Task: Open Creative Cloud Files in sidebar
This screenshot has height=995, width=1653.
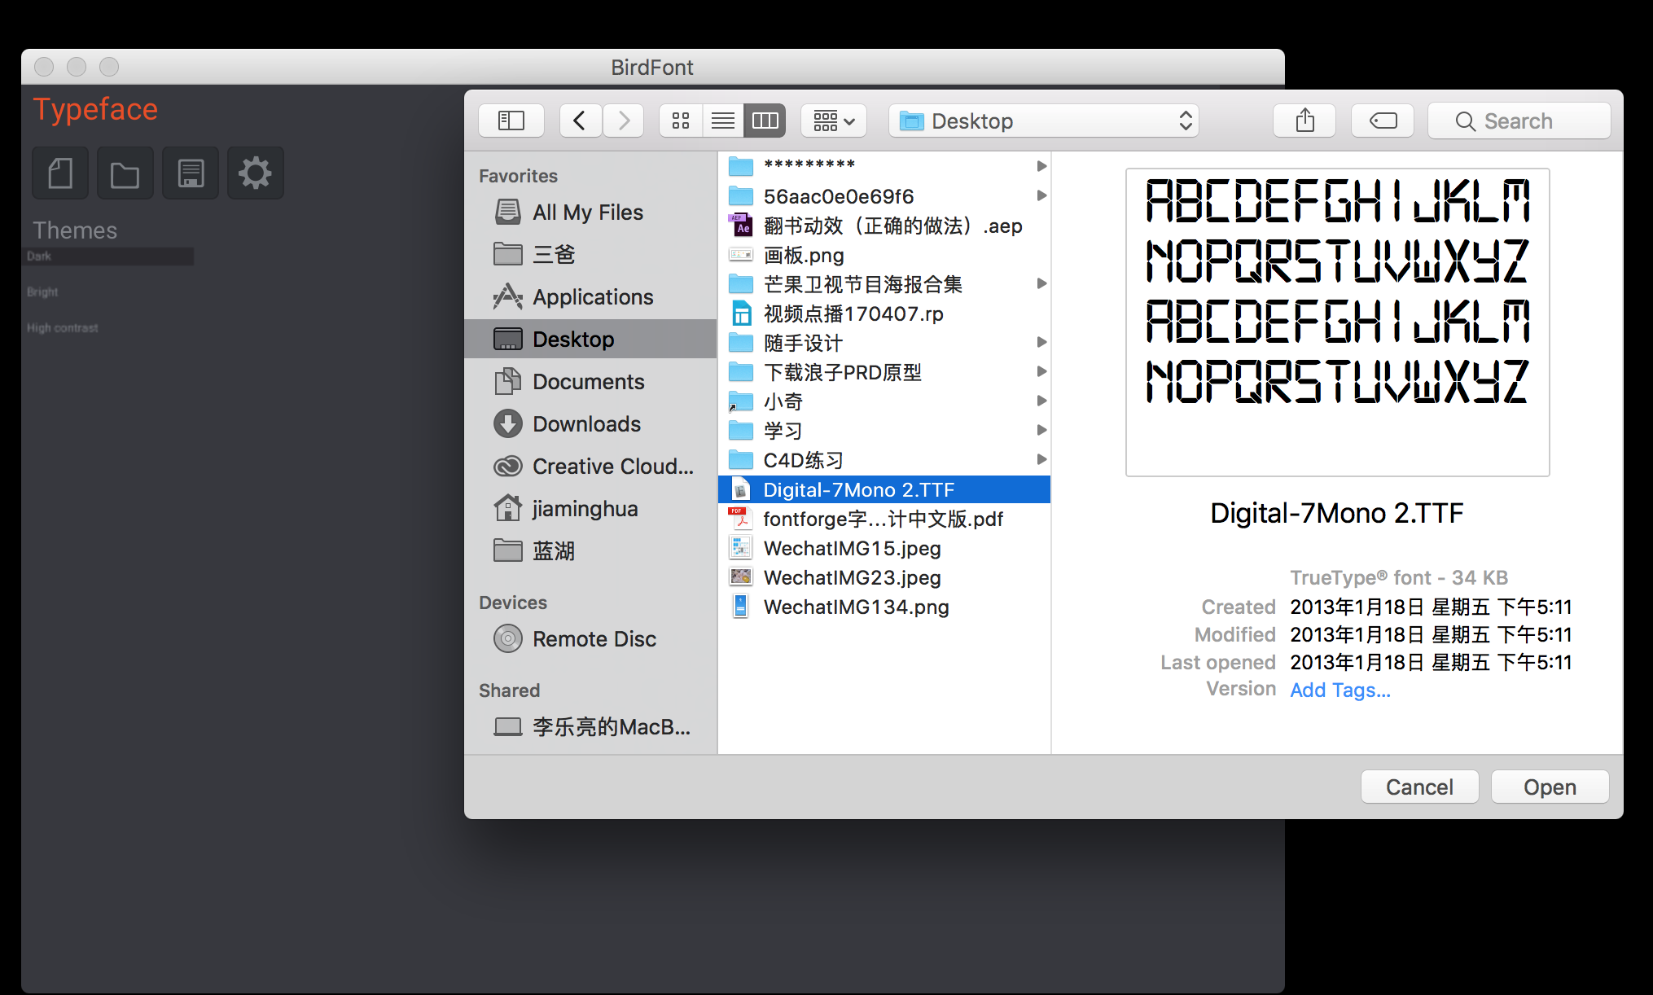Action: [590, 467]
